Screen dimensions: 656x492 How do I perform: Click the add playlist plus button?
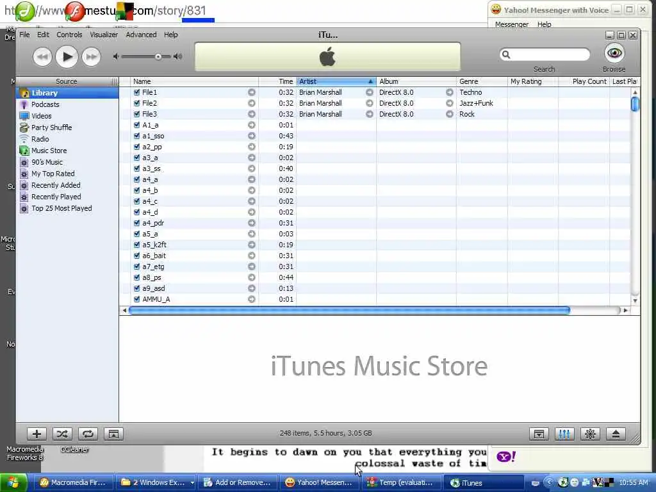(x=37, y=434)
